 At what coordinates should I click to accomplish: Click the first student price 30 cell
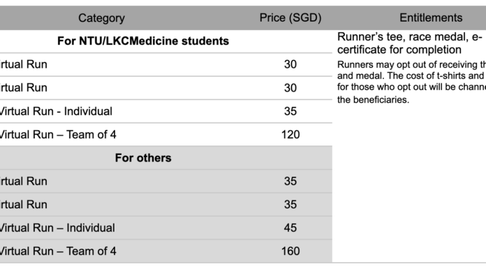click(290, 64)
